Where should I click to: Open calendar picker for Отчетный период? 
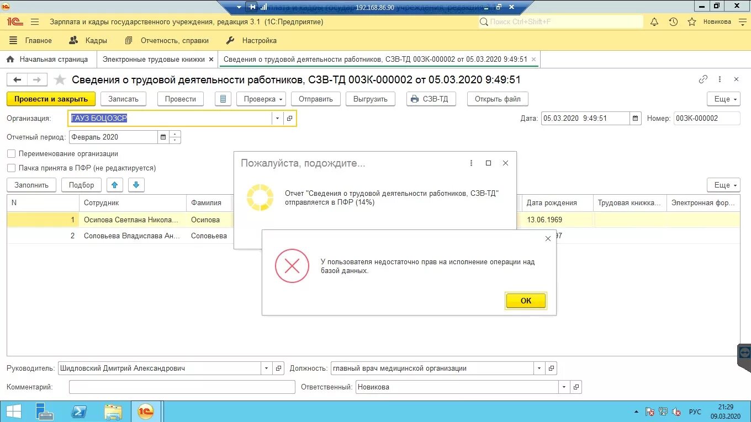tap(163, 137)
